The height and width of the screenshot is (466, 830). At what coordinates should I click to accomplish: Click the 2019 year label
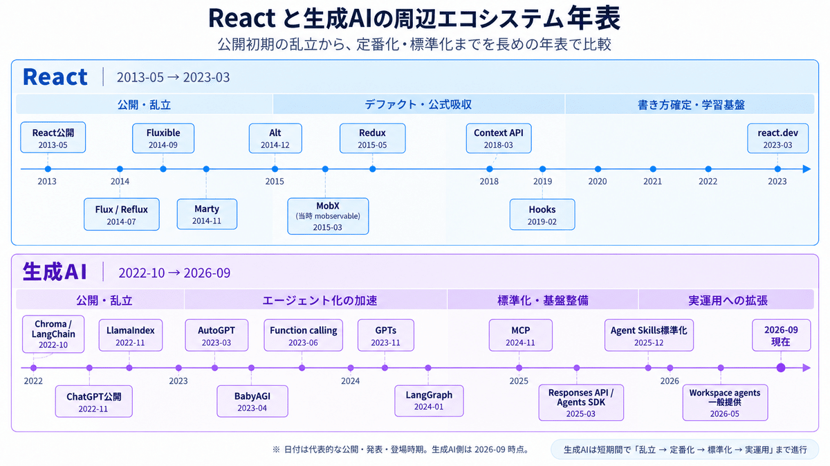coord(542,182)
